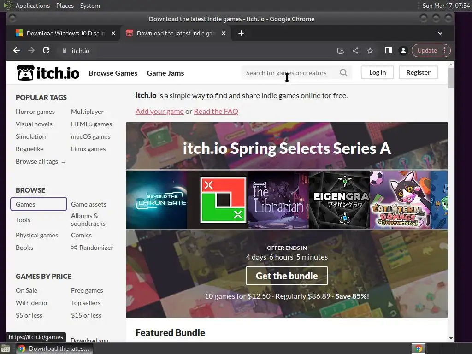Open the Chrome side panel icon
This screenshot has width=472, height=354.
[388, 51]
